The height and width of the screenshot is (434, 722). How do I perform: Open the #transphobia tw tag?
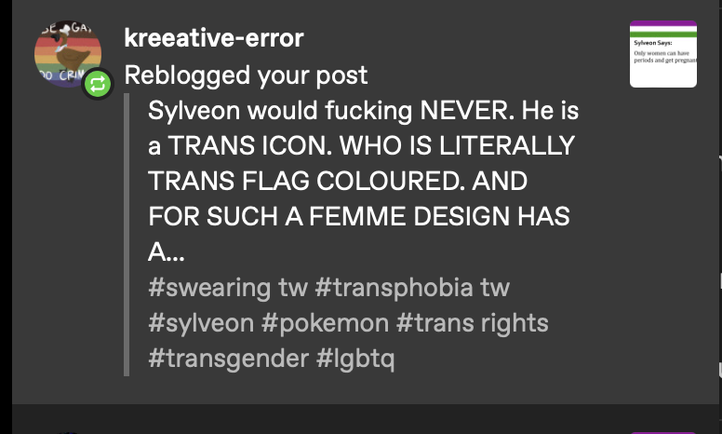[412, 288]
